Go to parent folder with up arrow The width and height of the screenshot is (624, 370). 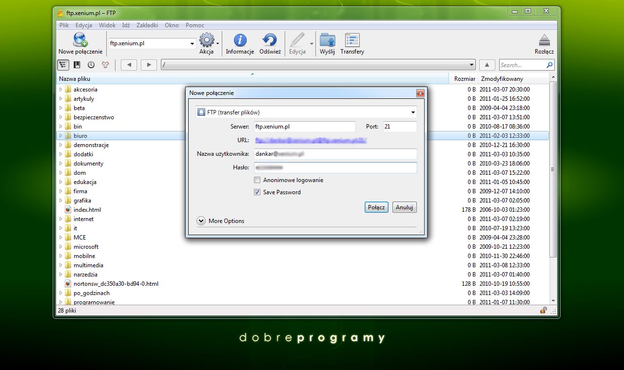(x=487, y=65)
